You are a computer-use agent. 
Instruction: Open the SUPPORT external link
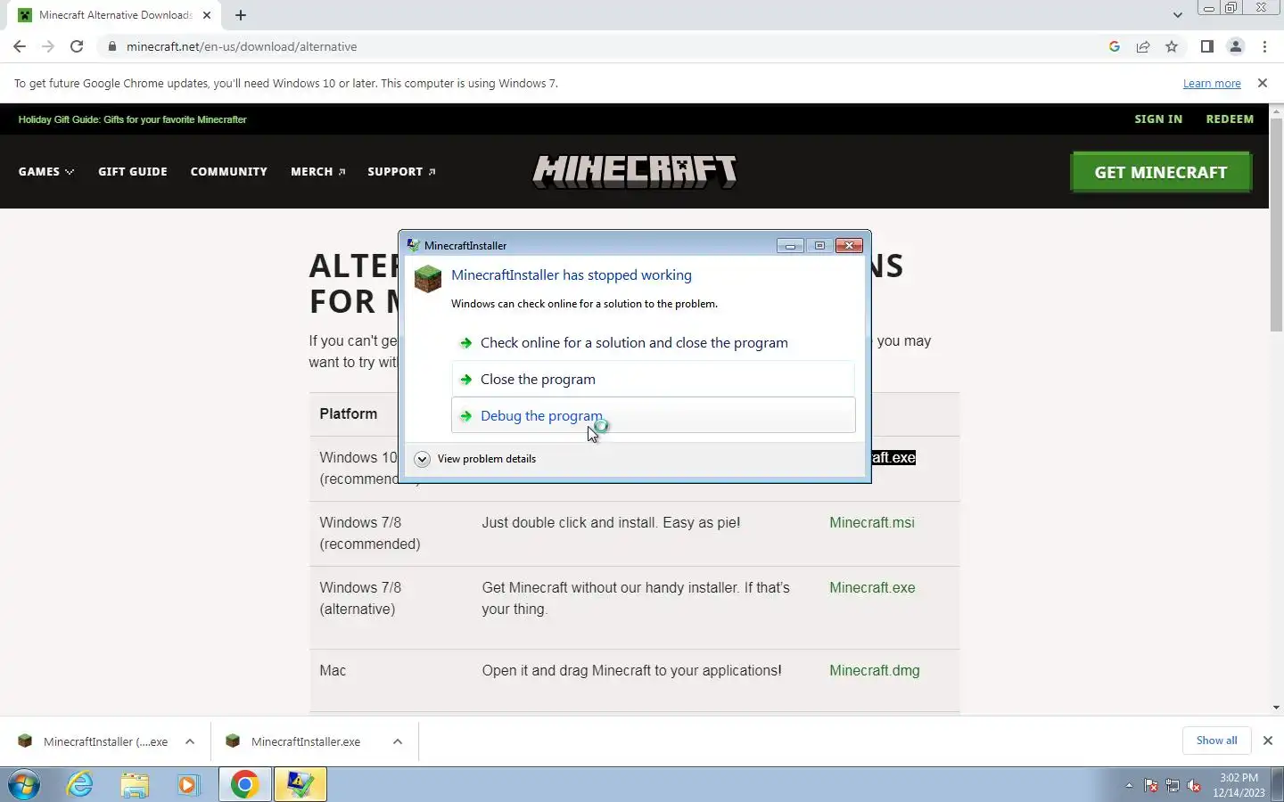pos(401,171)
